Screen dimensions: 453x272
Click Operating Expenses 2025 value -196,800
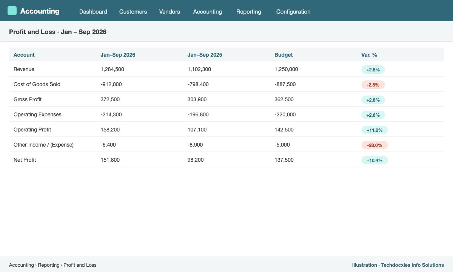click(x=198, y=114)
